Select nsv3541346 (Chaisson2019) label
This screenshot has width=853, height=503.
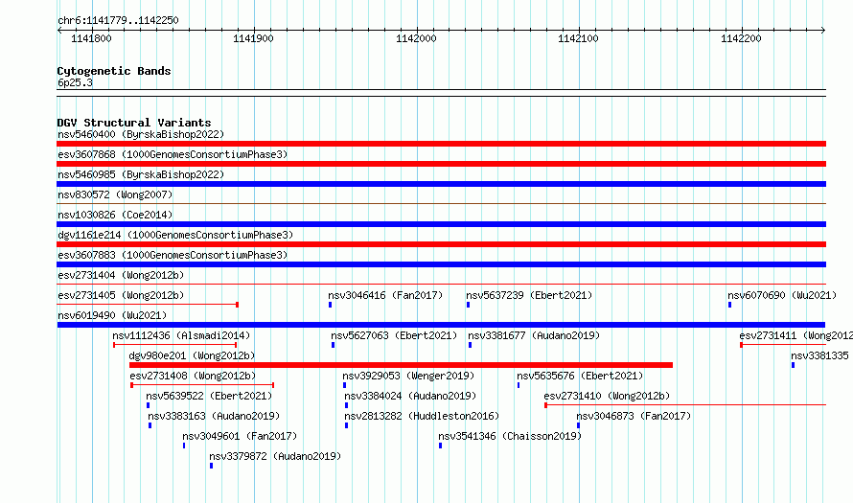point(510,436)
